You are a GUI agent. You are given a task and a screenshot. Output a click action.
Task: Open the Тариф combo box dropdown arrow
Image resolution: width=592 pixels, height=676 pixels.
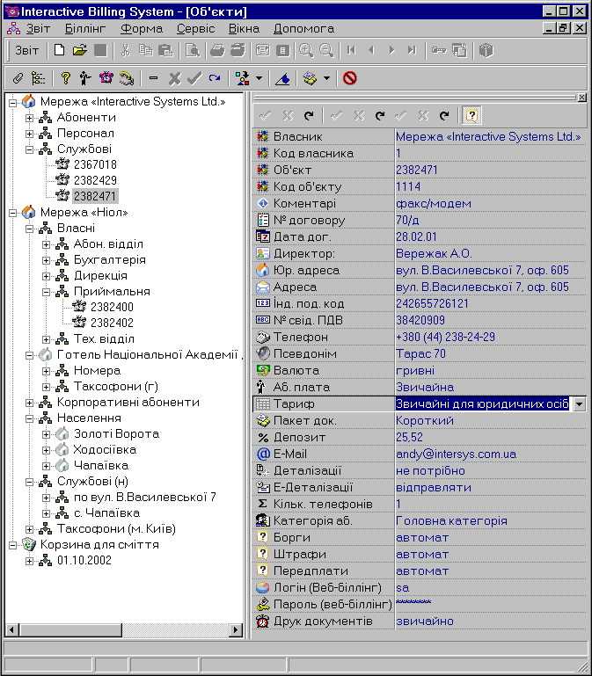[x=579, y=404]
